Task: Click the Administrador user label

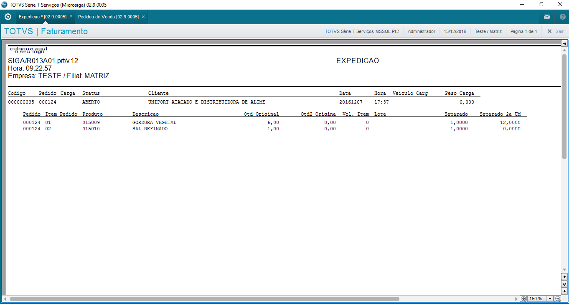Action: point(421,31)
